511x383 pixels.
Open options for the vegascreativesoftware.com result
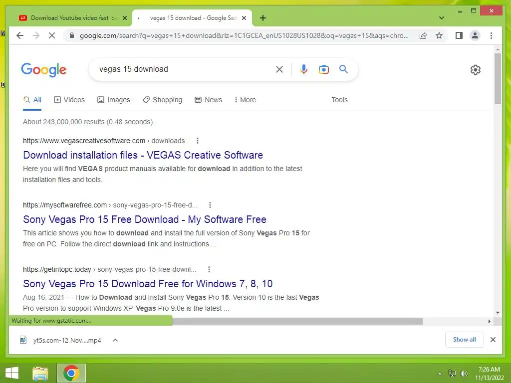click(x=197, y=141)
